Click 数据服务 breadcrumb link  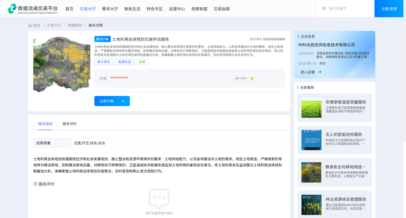pyautogui.click(x=75, y=25)
